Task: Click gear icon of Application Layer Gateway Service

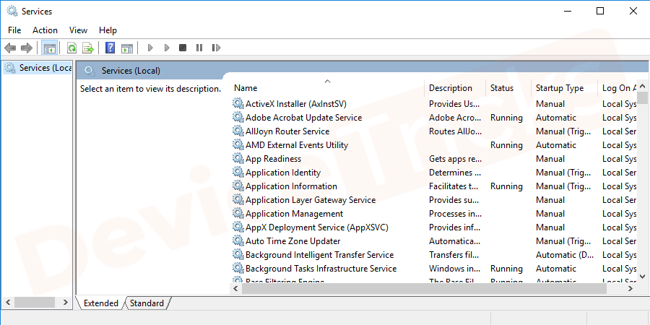Action: 238,199
